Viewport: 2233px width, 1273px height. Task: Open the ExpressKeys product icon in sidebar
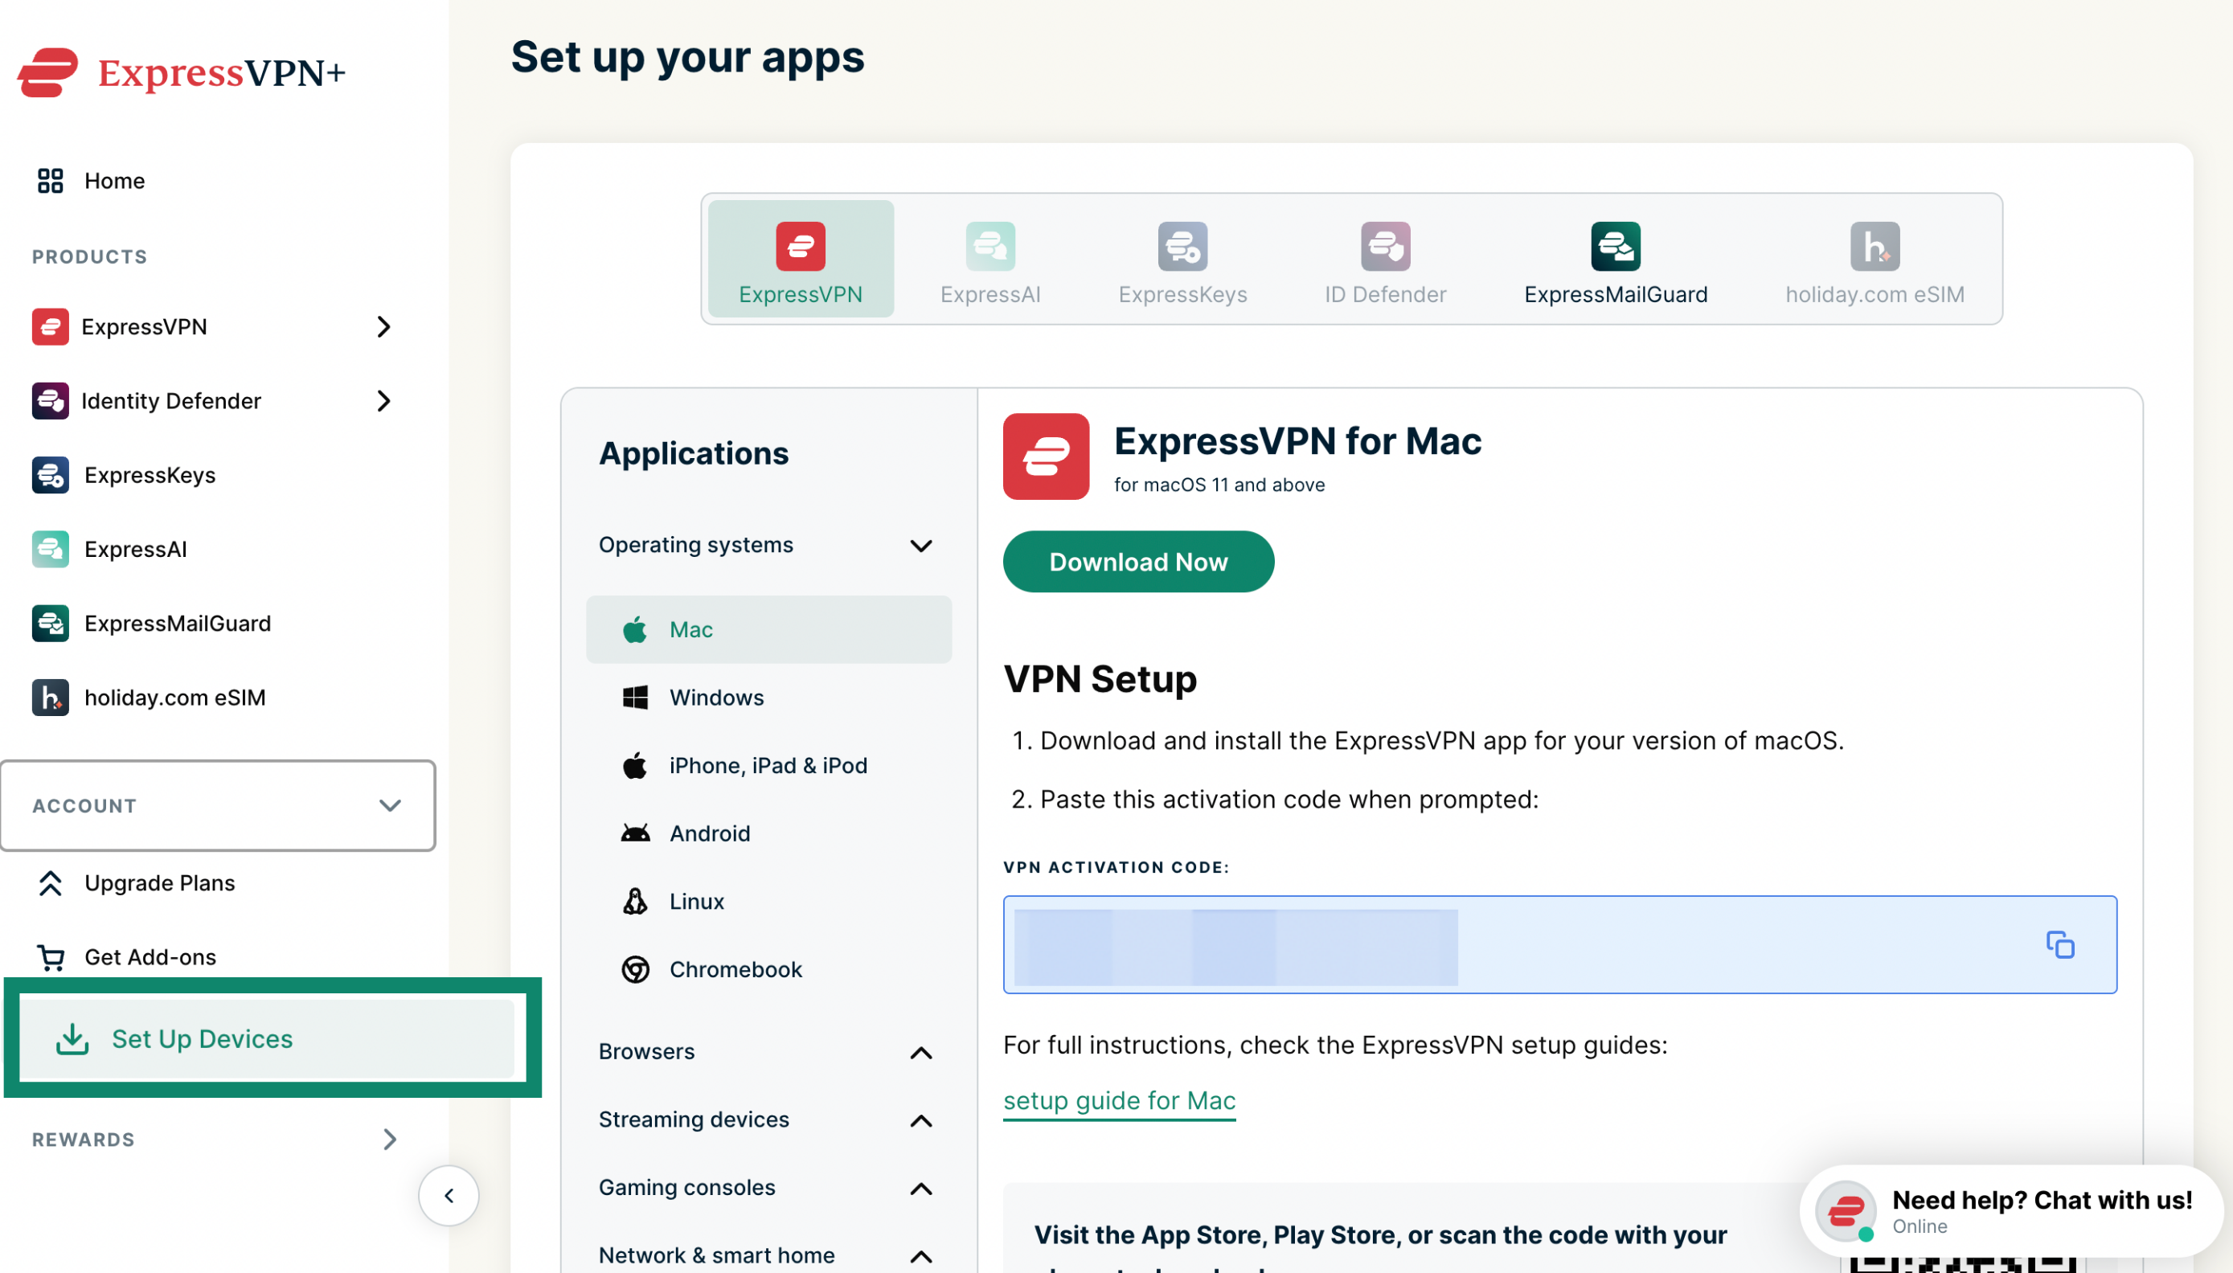pos(50,475)
